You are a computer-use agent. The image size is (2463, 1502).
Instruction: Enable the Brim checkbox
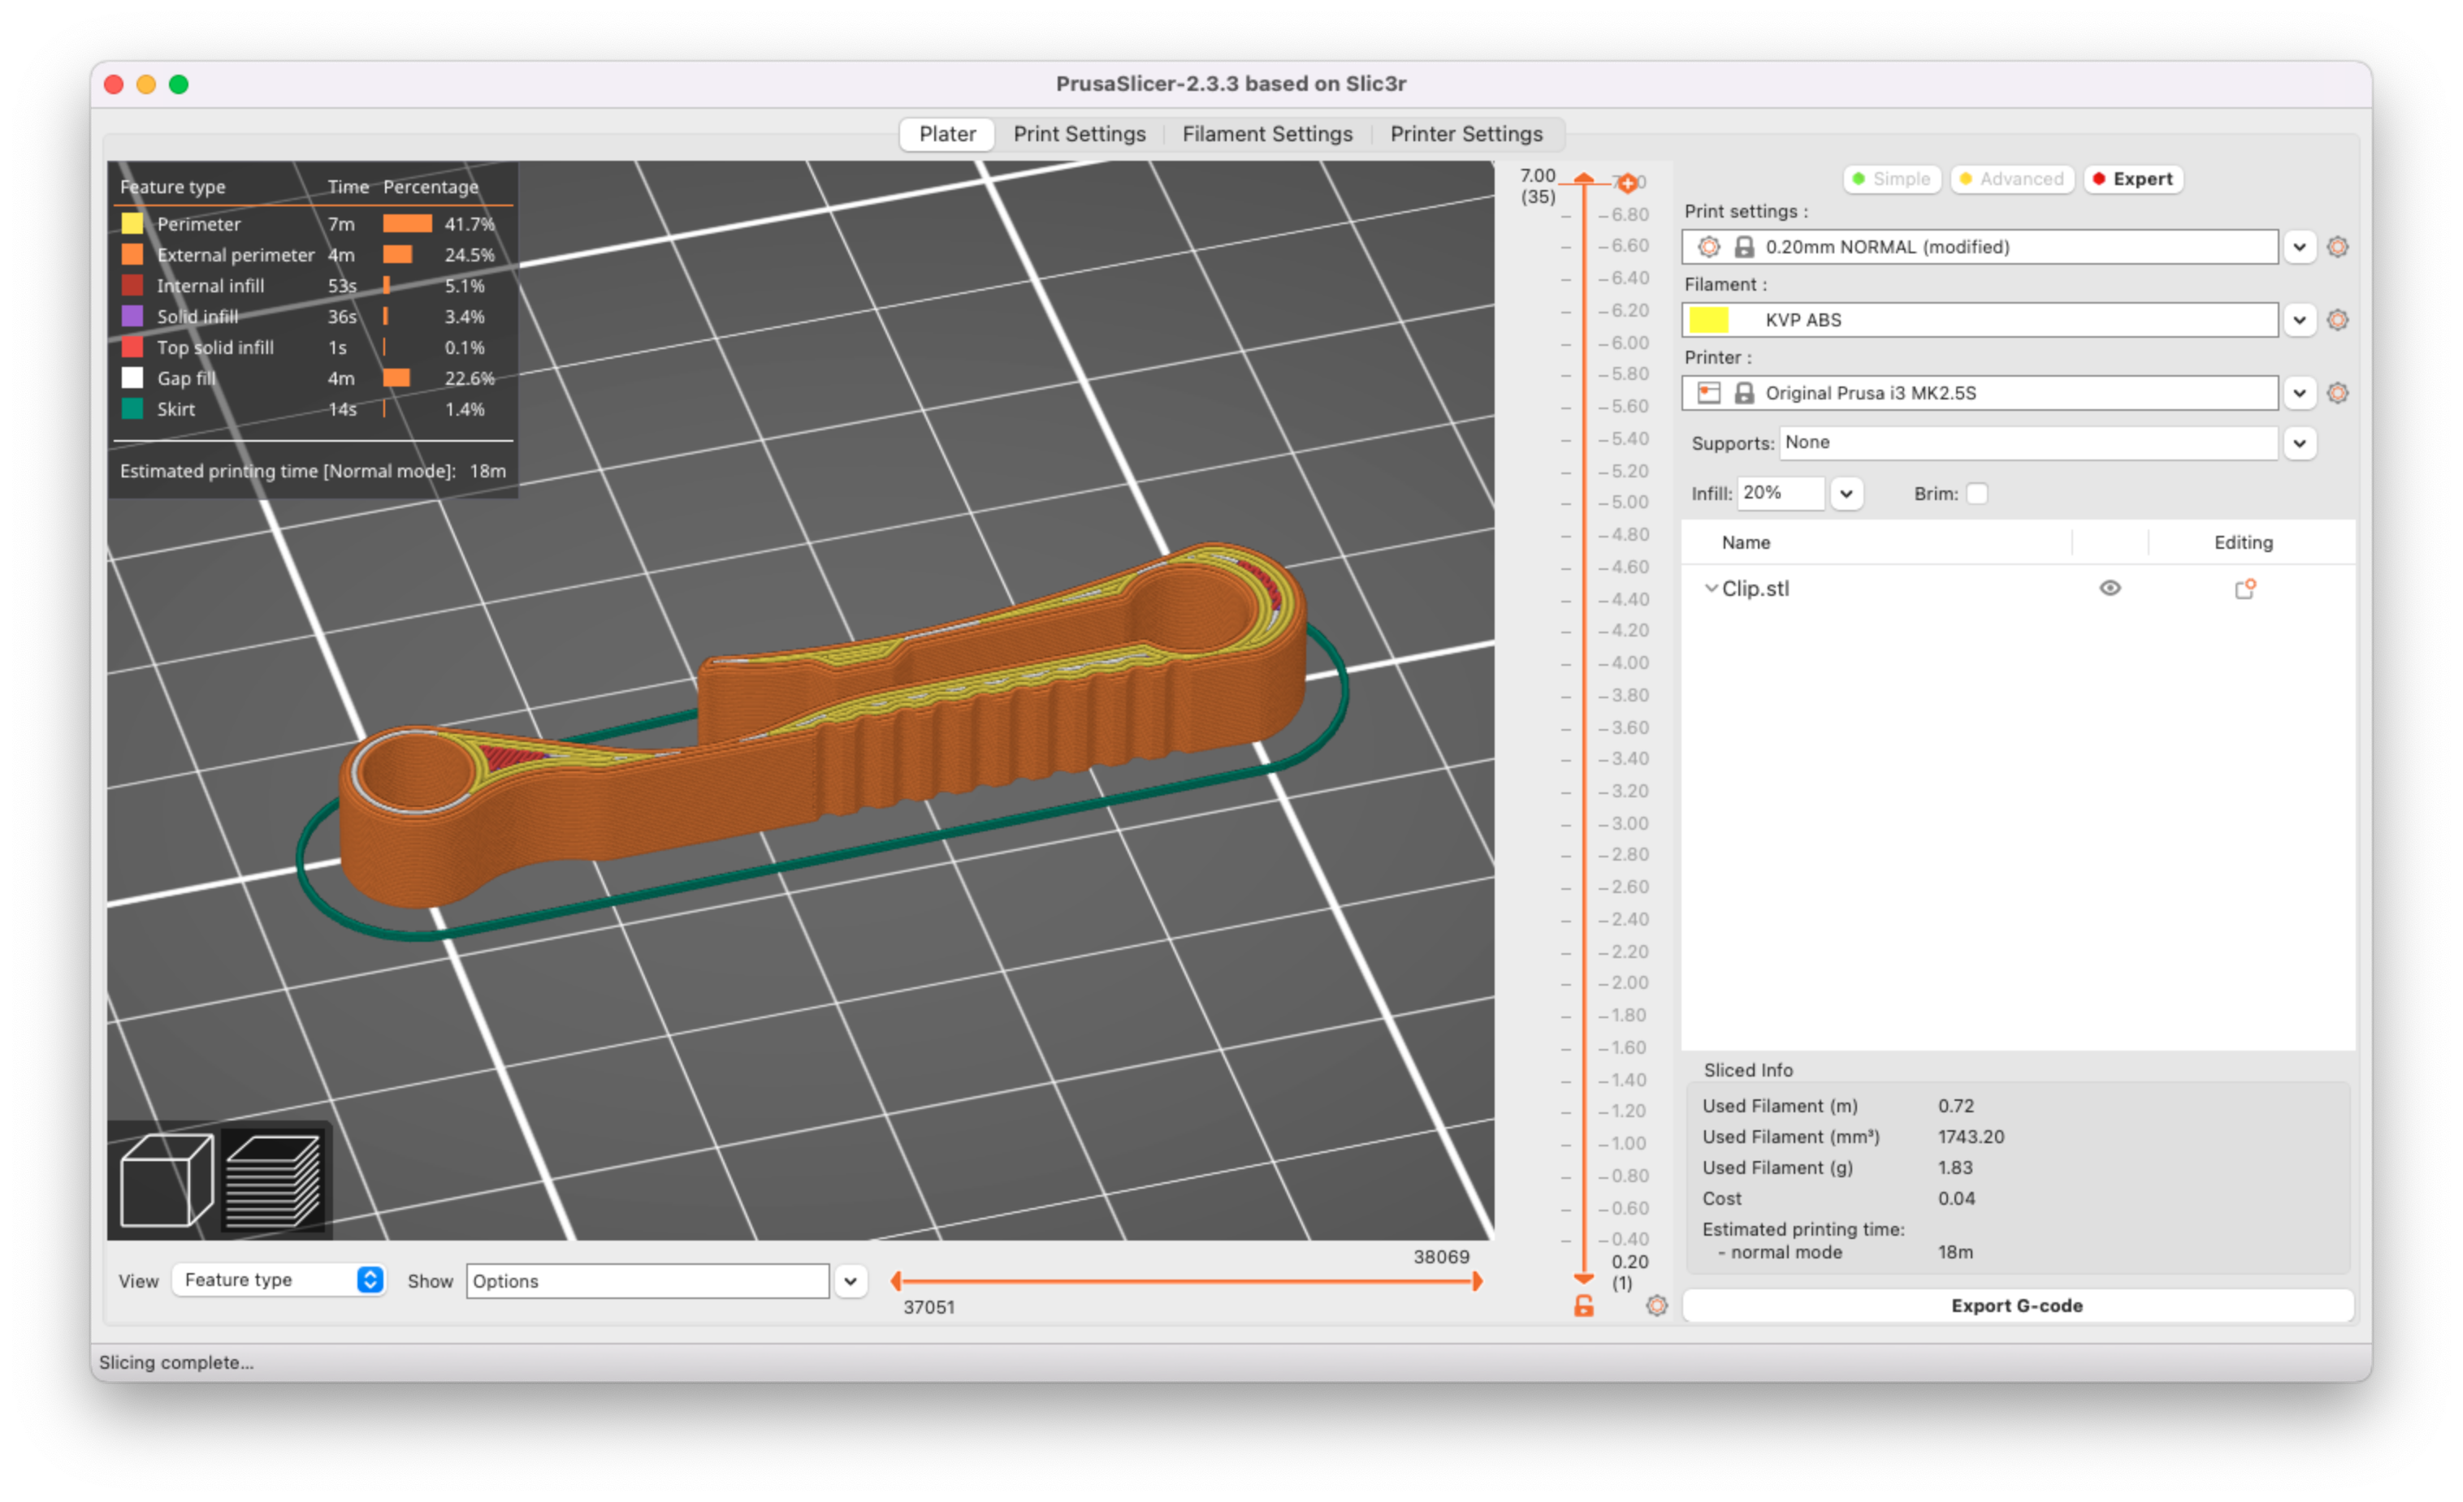coord(1976,494)
